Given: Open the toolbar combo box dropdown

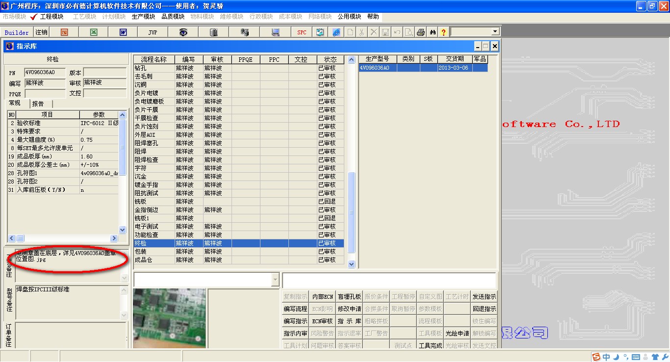Looking at the screenshot, I should click(x=495, y=31).
